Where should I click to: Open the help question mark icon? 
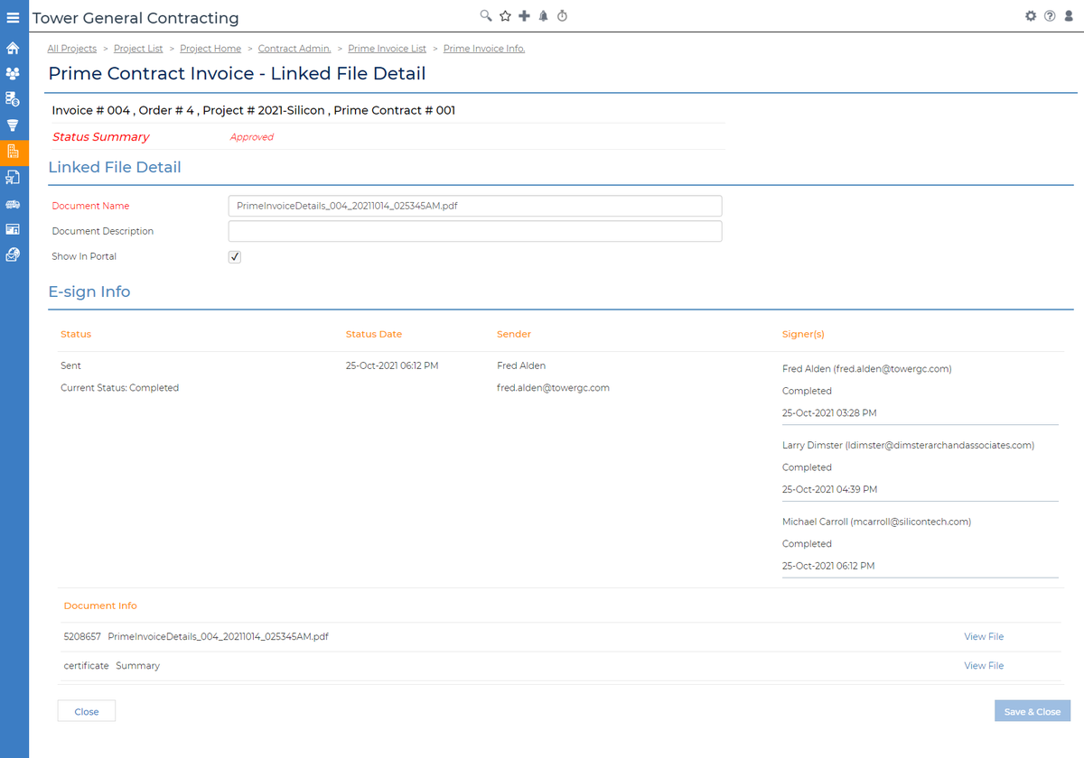[1050, 15]
